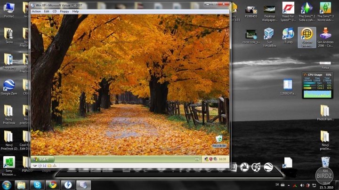Open Google Chrome from the taskbar
Image resolution: width=339 pixels, height=190 pixels.
53,185
